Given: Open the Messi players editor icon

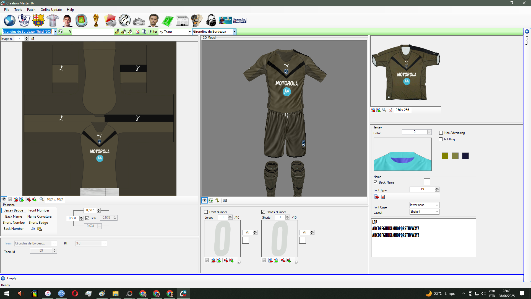Looking at the screenshot, I should point(67,20).
